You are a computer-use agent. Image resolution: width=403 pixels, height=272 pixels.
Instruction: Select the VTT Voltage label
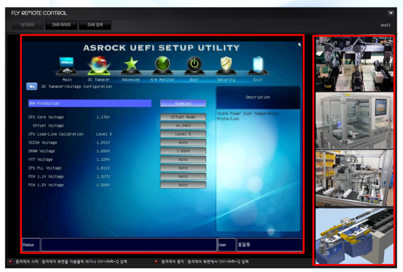41,159
